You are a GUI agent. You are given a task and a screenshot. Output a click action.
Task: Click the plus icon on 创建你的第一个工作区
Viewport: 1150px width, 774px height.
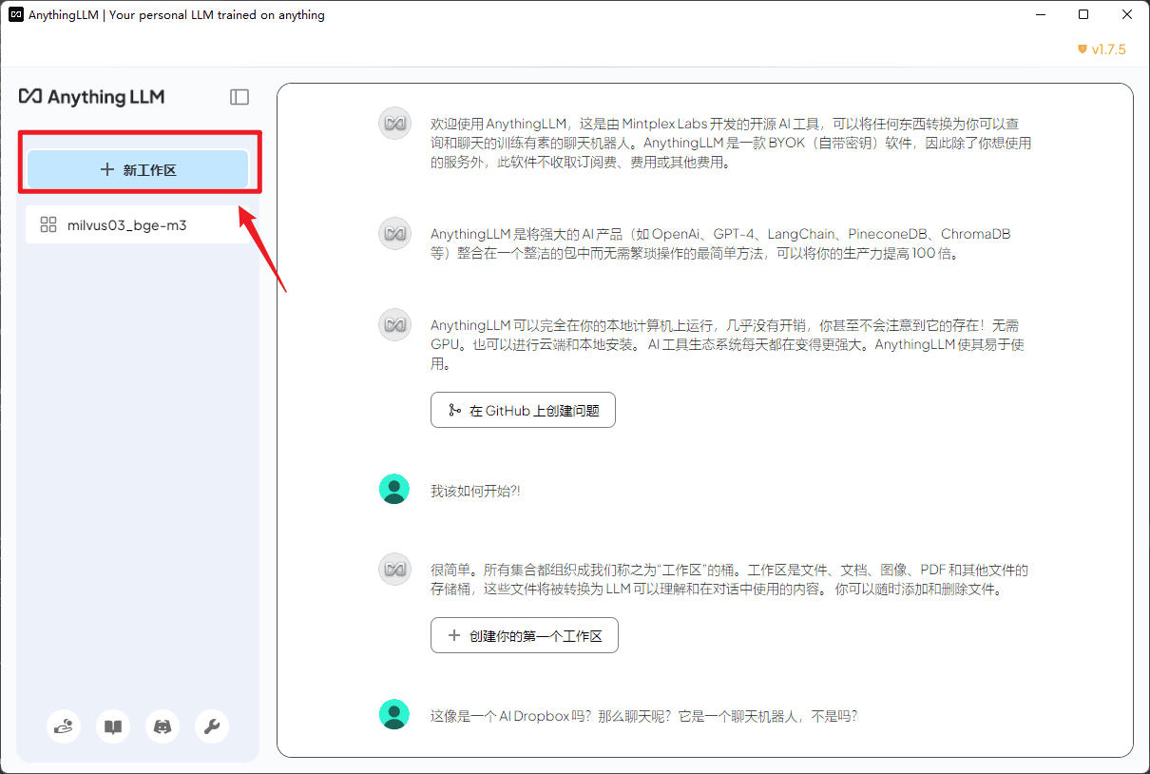(x=452, y=636)
